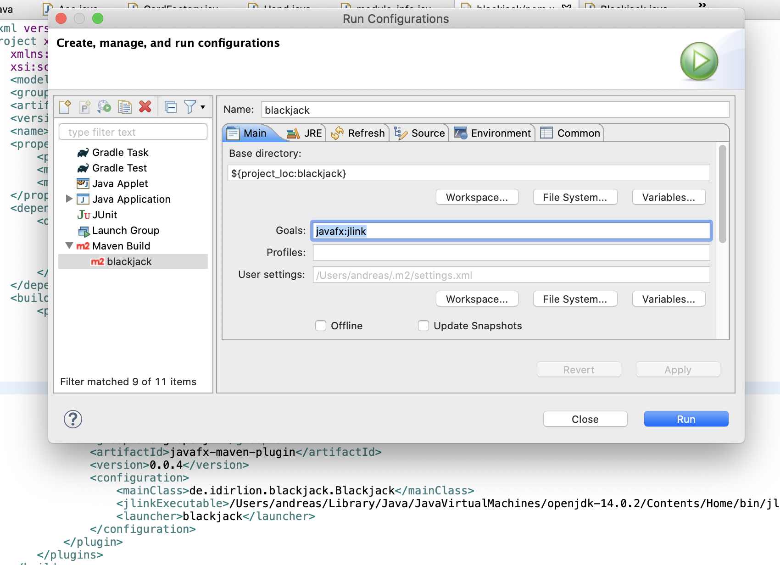Click the type filter text box
The image size is (780, 565).
133,132
